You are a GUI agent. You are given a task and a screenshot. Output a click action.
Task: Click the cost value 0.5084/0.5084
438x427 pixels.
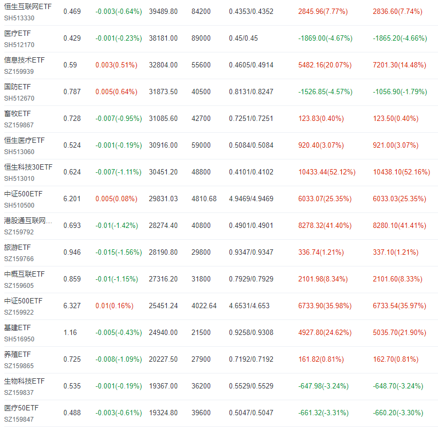coord(251,146)
